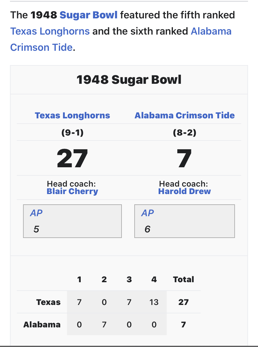Viewport: 258px width, 347px height.
Task: Click the AP link above Alabama rank 6
Action: (147, 213)
